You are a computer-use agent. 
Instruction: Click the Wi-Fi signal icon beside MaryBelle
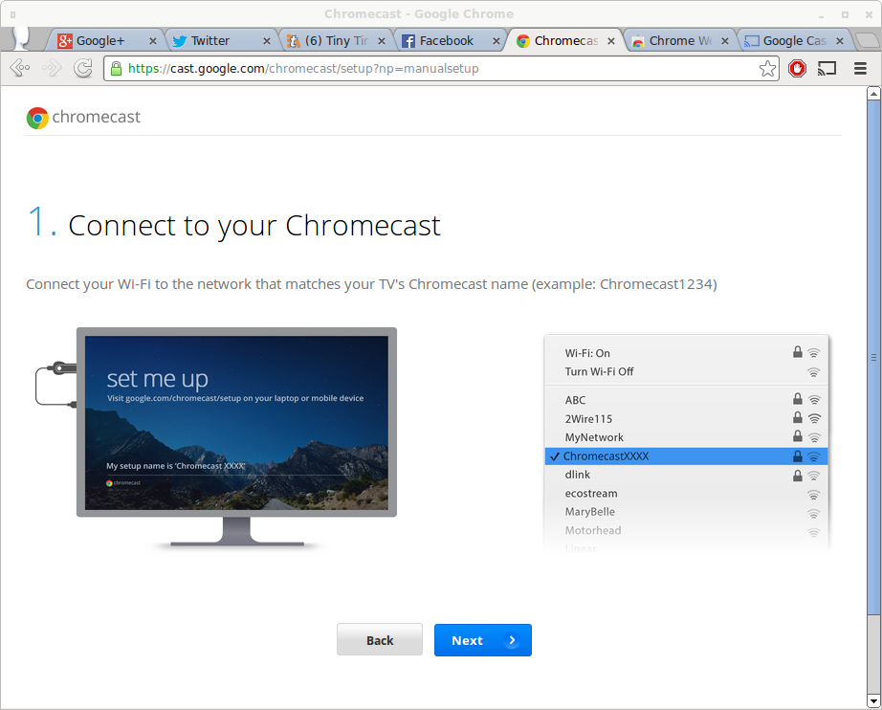pyautogui.click(x=814, y=514)
